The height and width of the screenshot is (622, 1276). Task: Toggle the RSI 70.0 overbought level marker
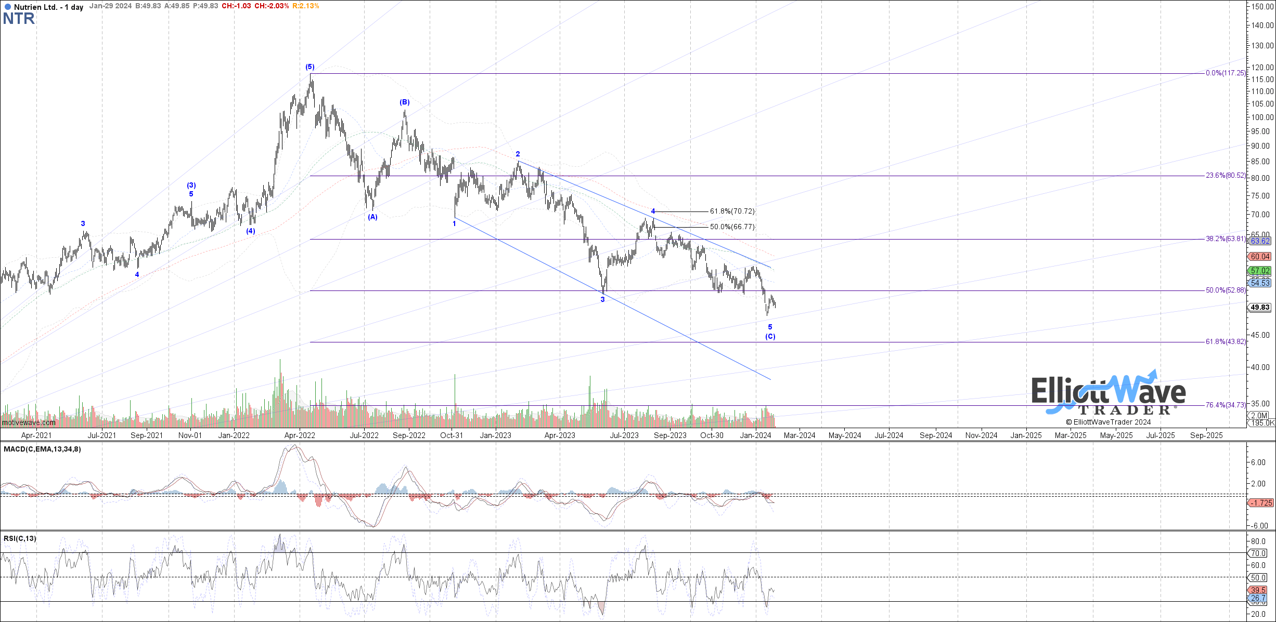(1259, 553)
